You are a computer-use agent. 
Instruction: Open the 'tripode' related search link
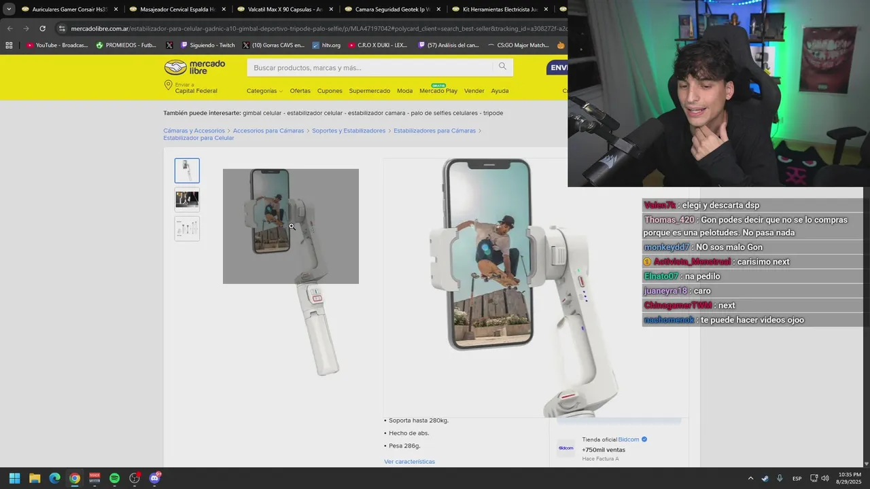click(x=493, y=113)
